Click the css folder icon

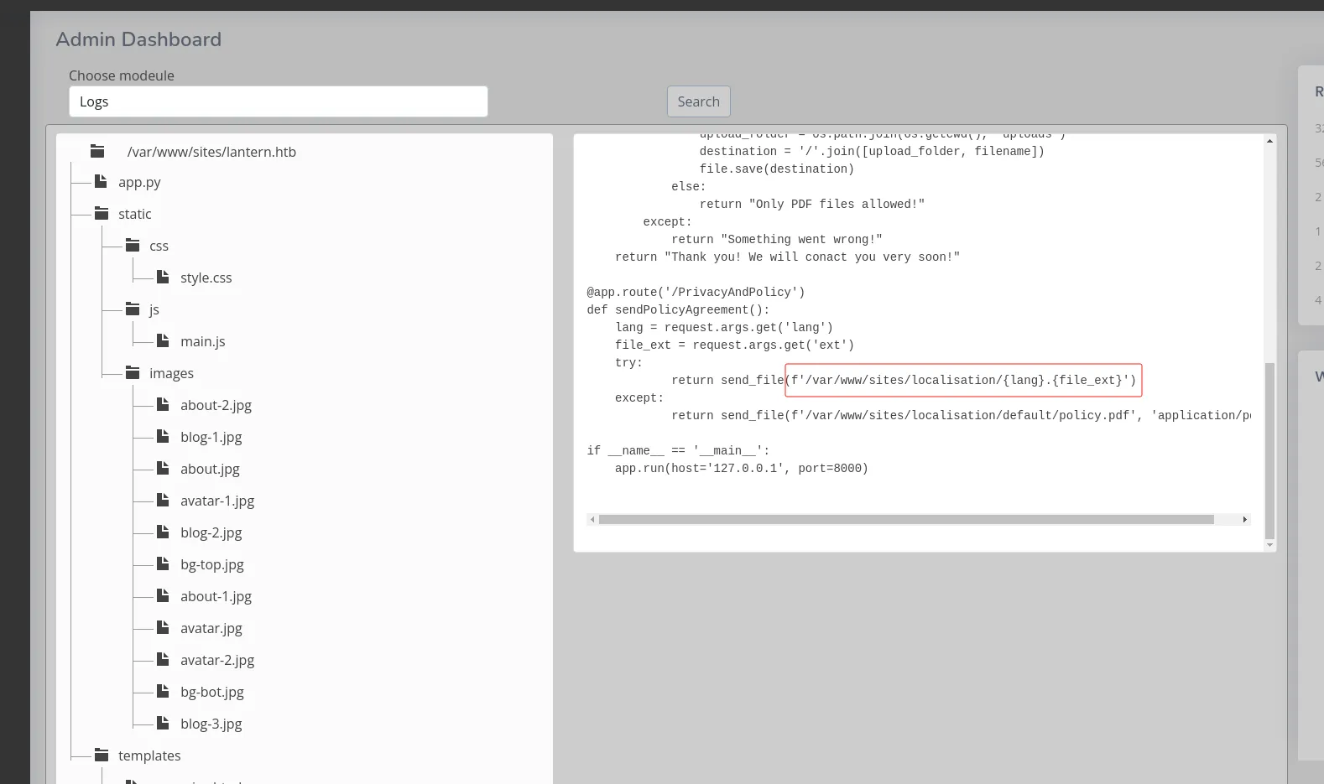point(133,246)
